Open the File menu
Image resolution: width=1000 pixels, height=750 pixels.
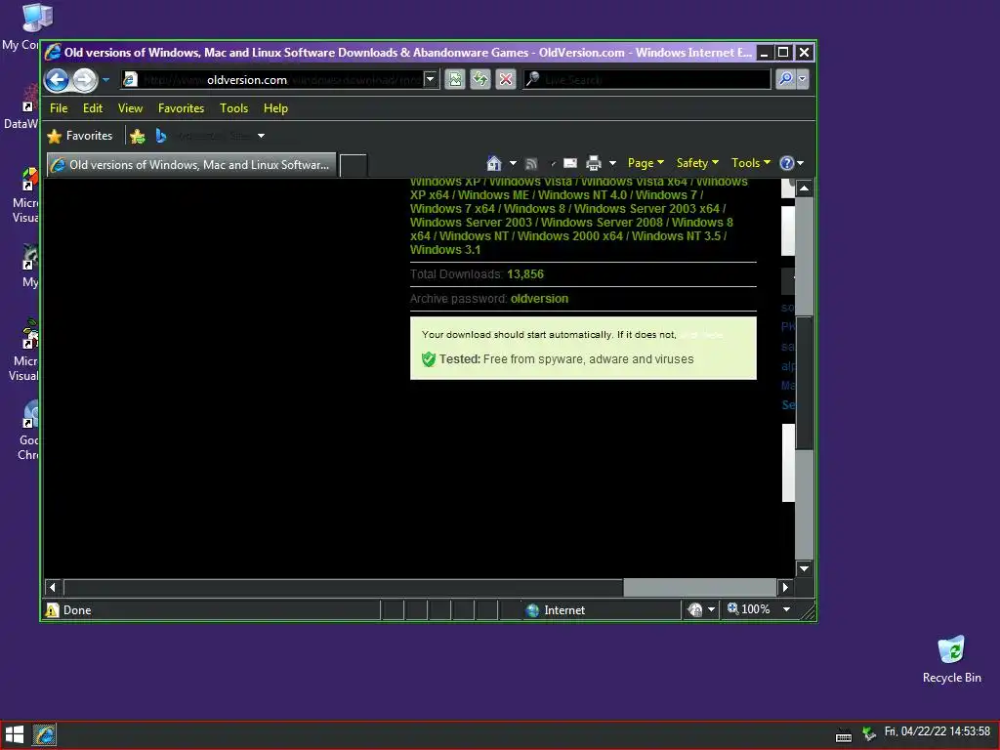(x=59, y=108)
